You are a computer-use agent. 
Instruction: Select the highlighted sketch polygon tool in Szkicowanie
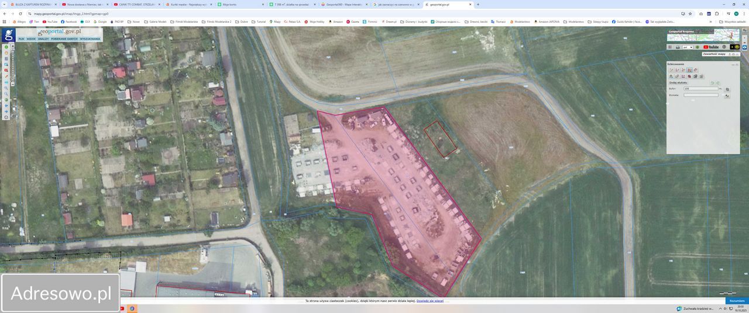pos(689,70)
